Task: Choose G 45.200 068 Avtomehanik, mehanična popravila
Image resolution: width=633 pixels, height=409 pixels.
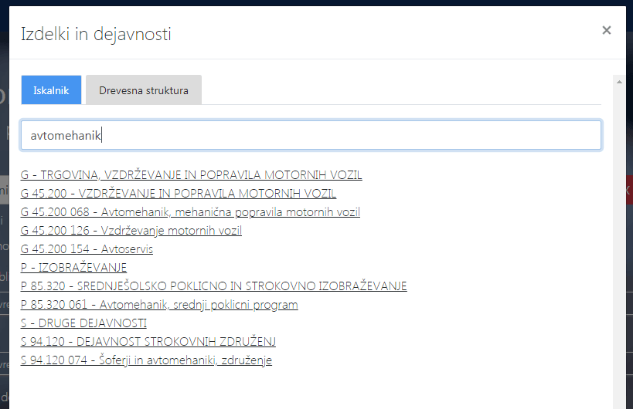Action: point(190,212)
